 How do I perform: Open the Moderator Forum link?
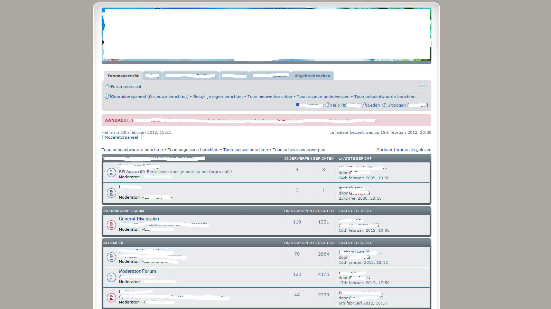pyautogui.click(x=137, y=271)
